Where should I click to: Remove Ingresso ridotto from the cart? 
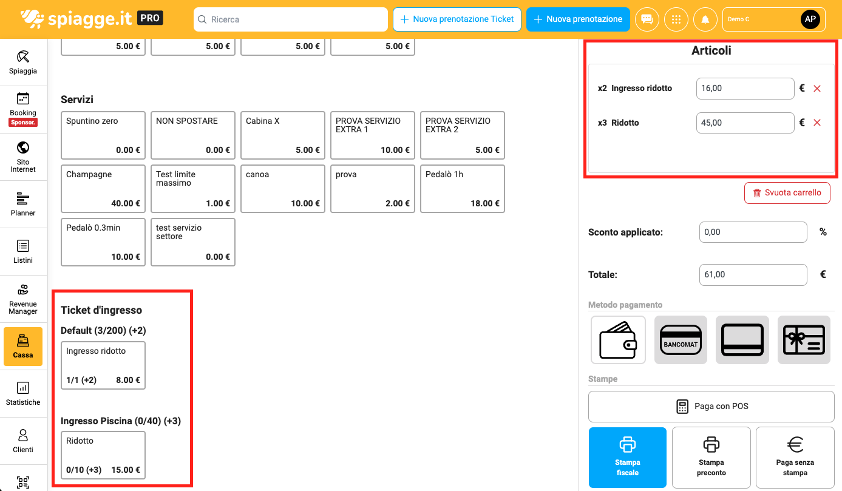(817, 89)
